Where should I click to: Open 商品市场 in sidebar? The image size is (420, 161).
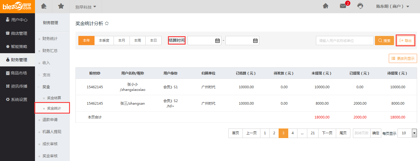tap(17, 73)
